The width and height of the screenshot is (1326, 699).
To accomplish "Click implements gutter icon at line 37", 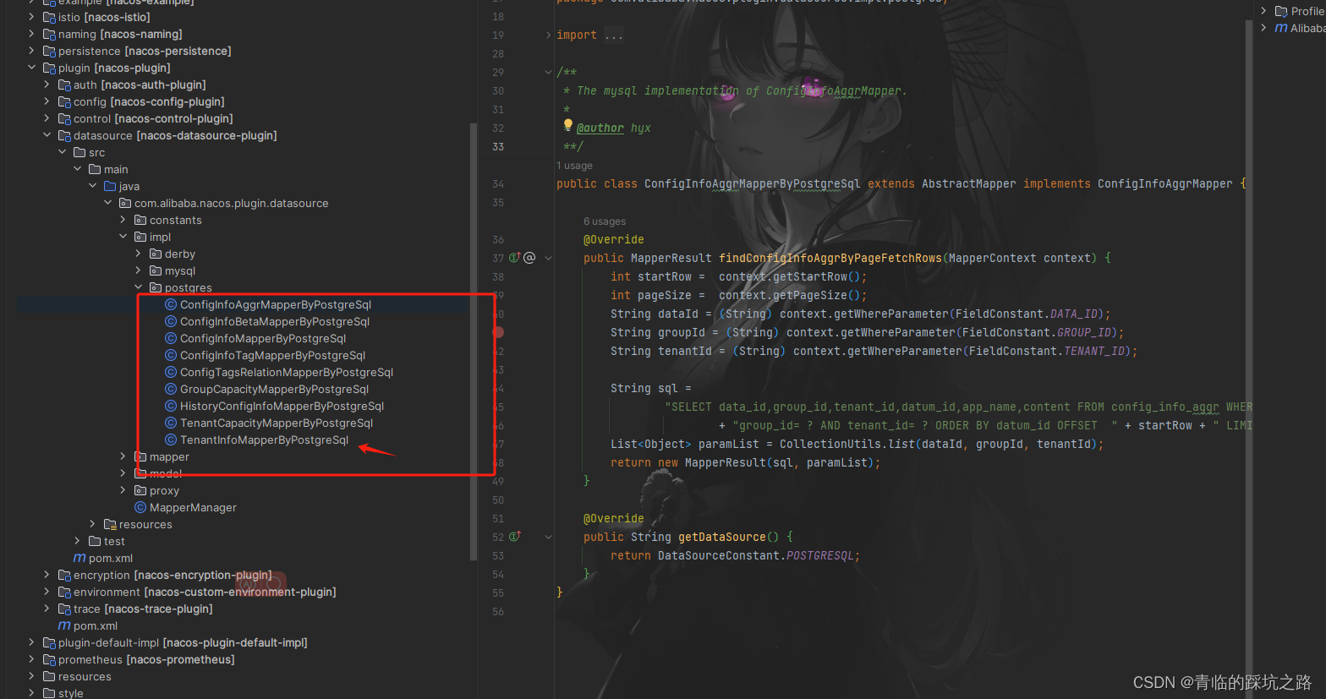I will (x=514, y=258).
